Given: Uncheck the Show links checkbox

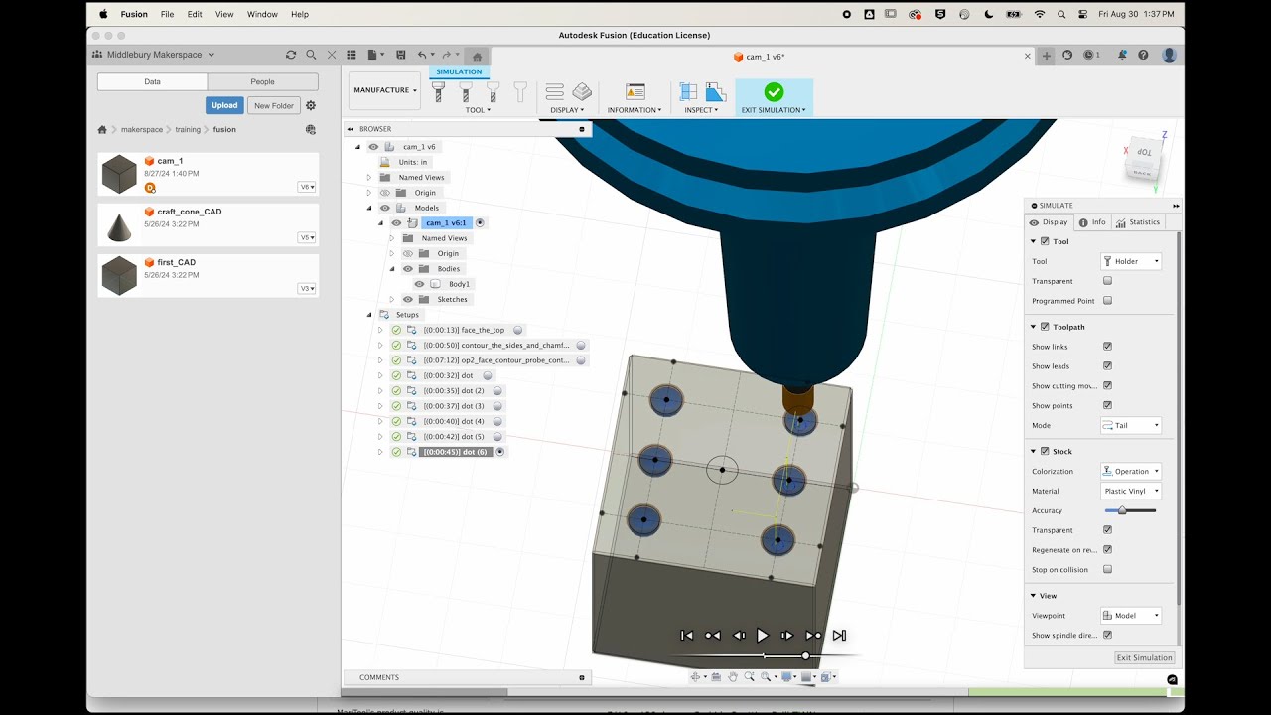Looking at the screenshot, I should click(1107, 347).
